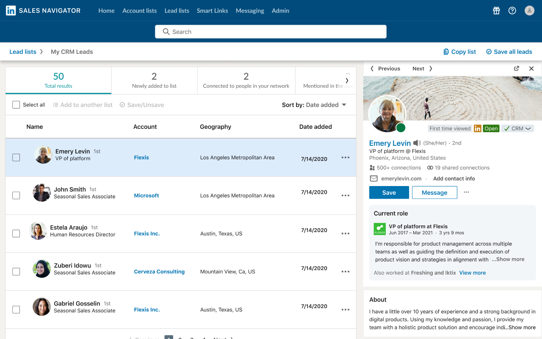Open the Lead lists nav menu
This screenshot has width=542, height=339.
[x=177, y=11]
